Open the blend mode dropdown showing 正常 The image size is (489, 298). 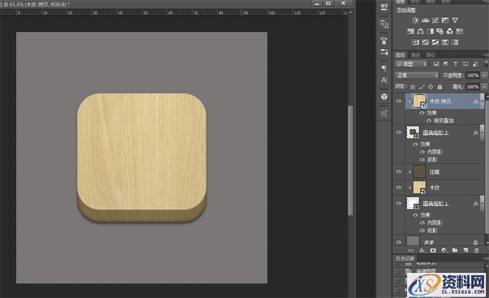click(x=417, y=75)
